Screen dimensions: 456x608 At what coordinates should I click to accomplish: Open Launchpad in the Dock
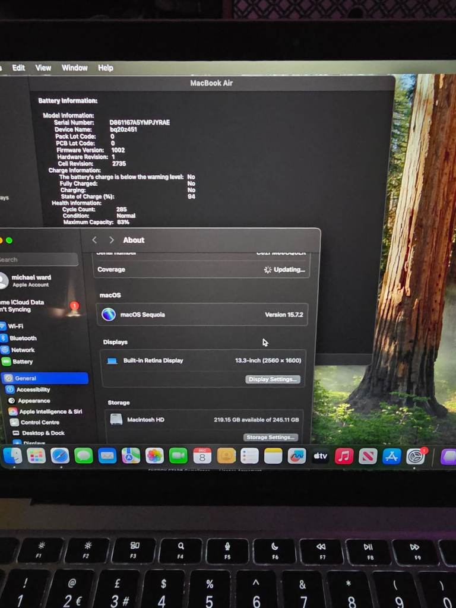pos(36,456)
